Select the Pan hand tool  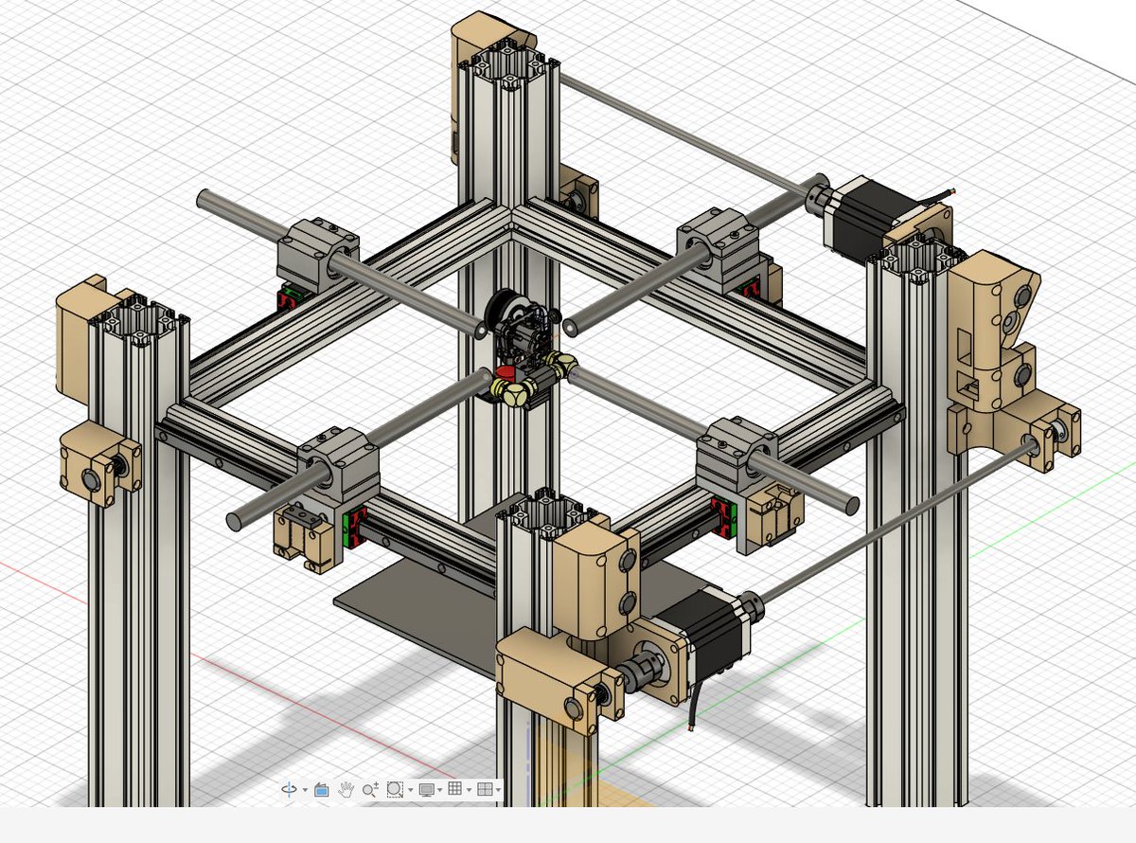346,789
